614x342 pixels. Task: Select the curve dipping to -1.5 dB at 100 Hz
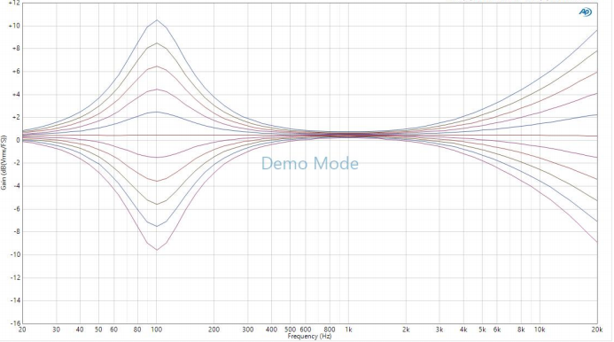(x=157, y=157)
